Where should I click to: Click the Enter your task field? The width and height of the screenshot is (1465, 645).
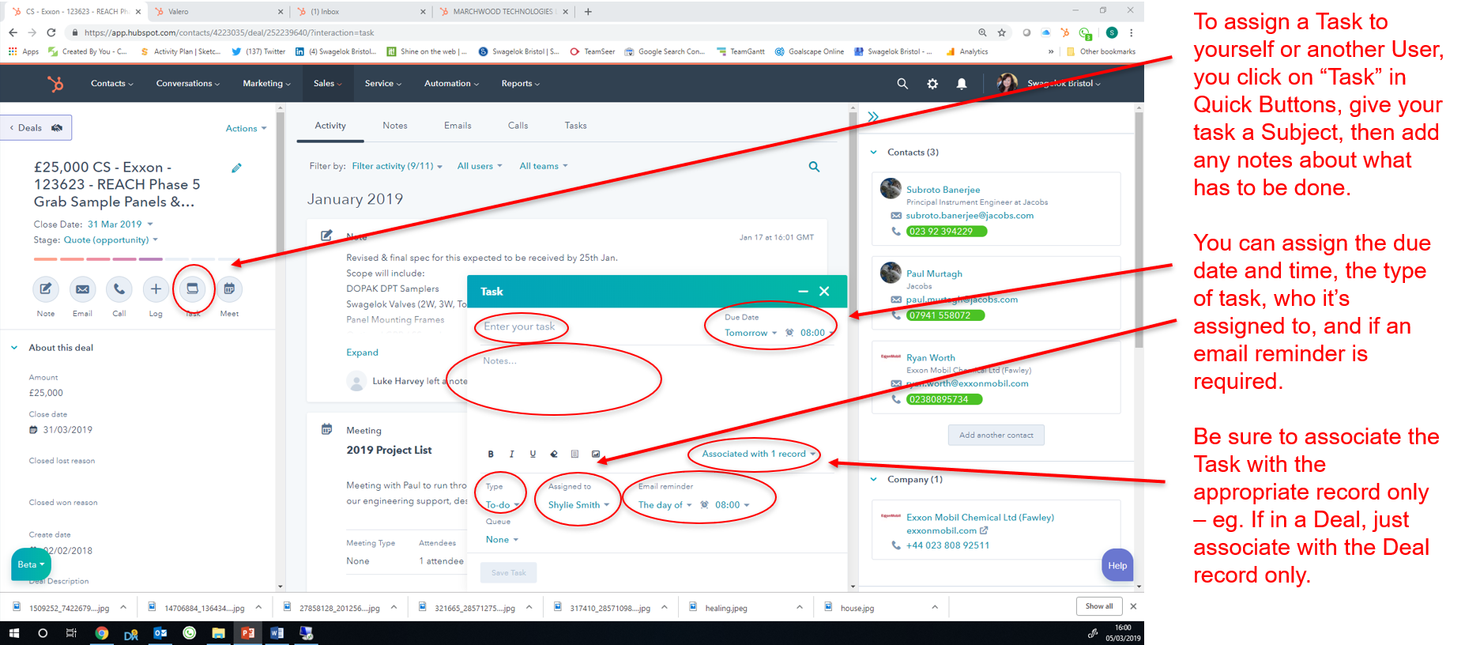pos(519,326)
